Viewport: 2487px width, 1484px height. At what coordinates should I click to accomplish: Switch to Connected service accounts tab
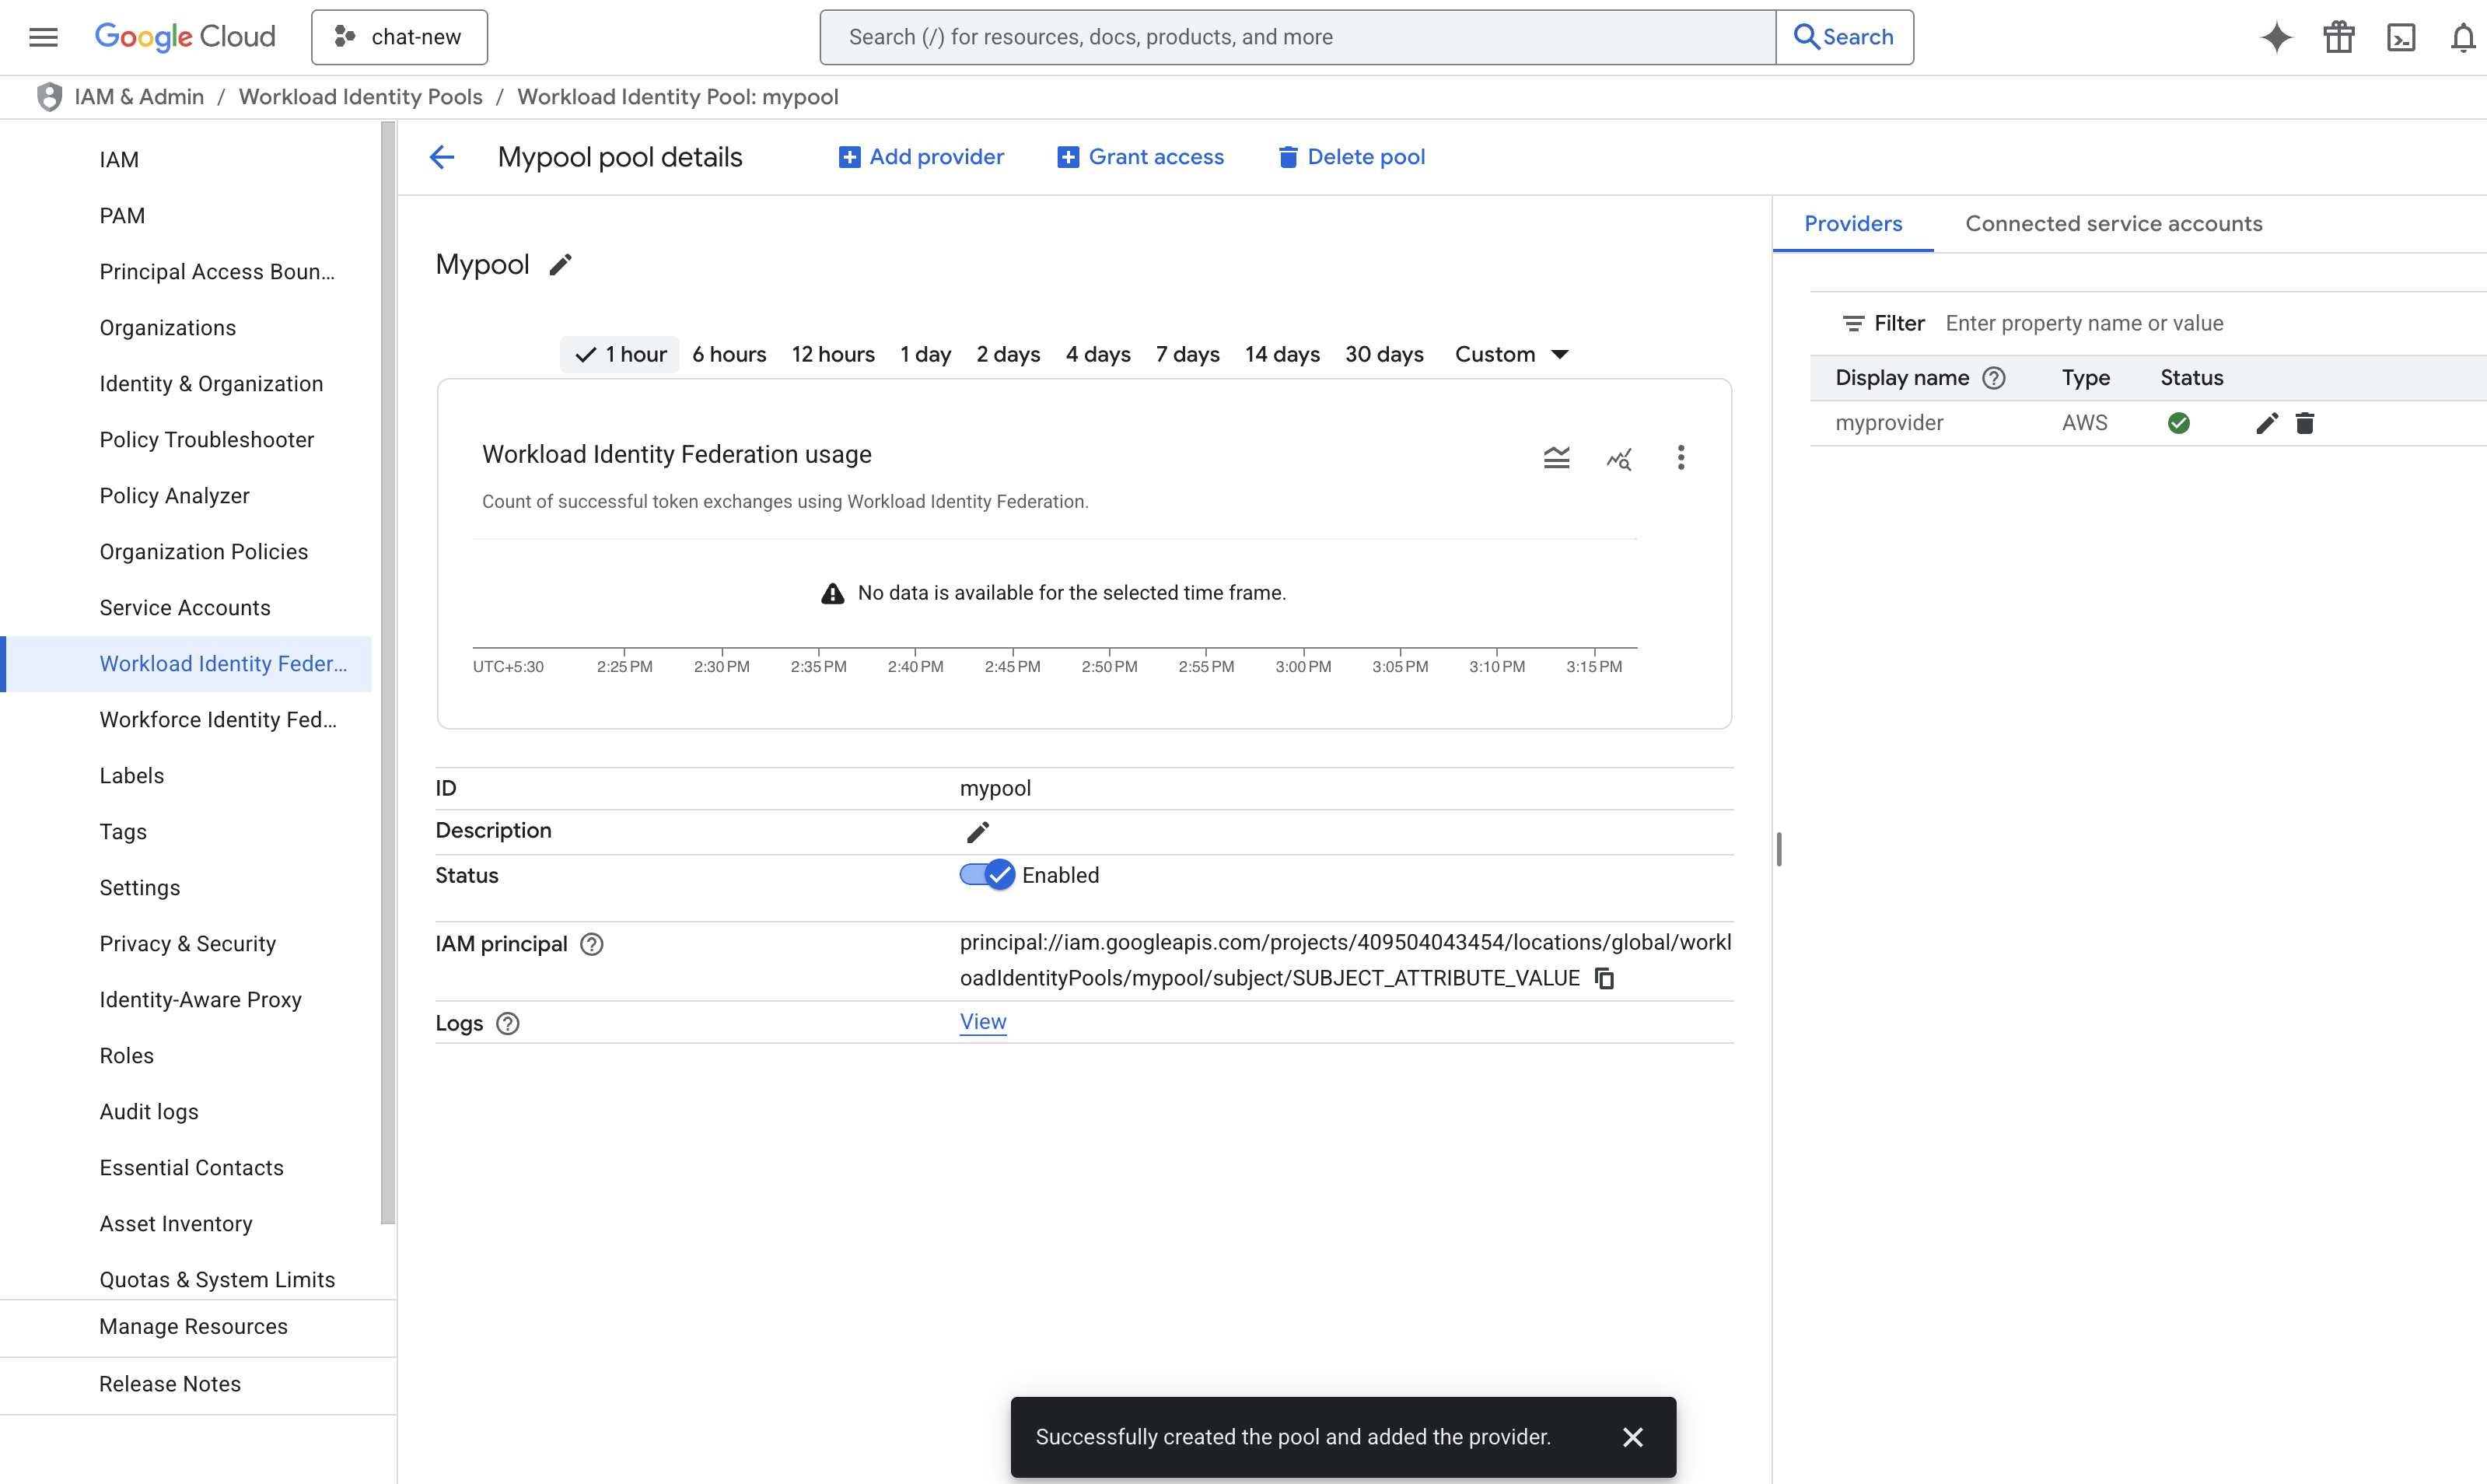(2113, 223)
